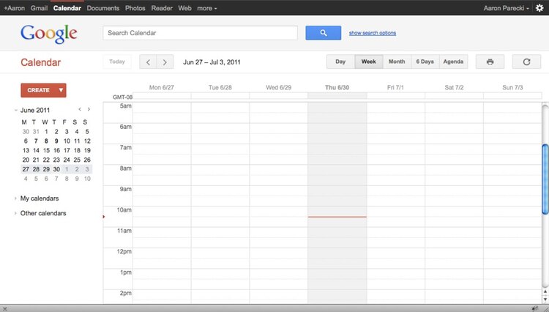
Task: Open +Aaron profile link
Action: (x=15, y=8)
